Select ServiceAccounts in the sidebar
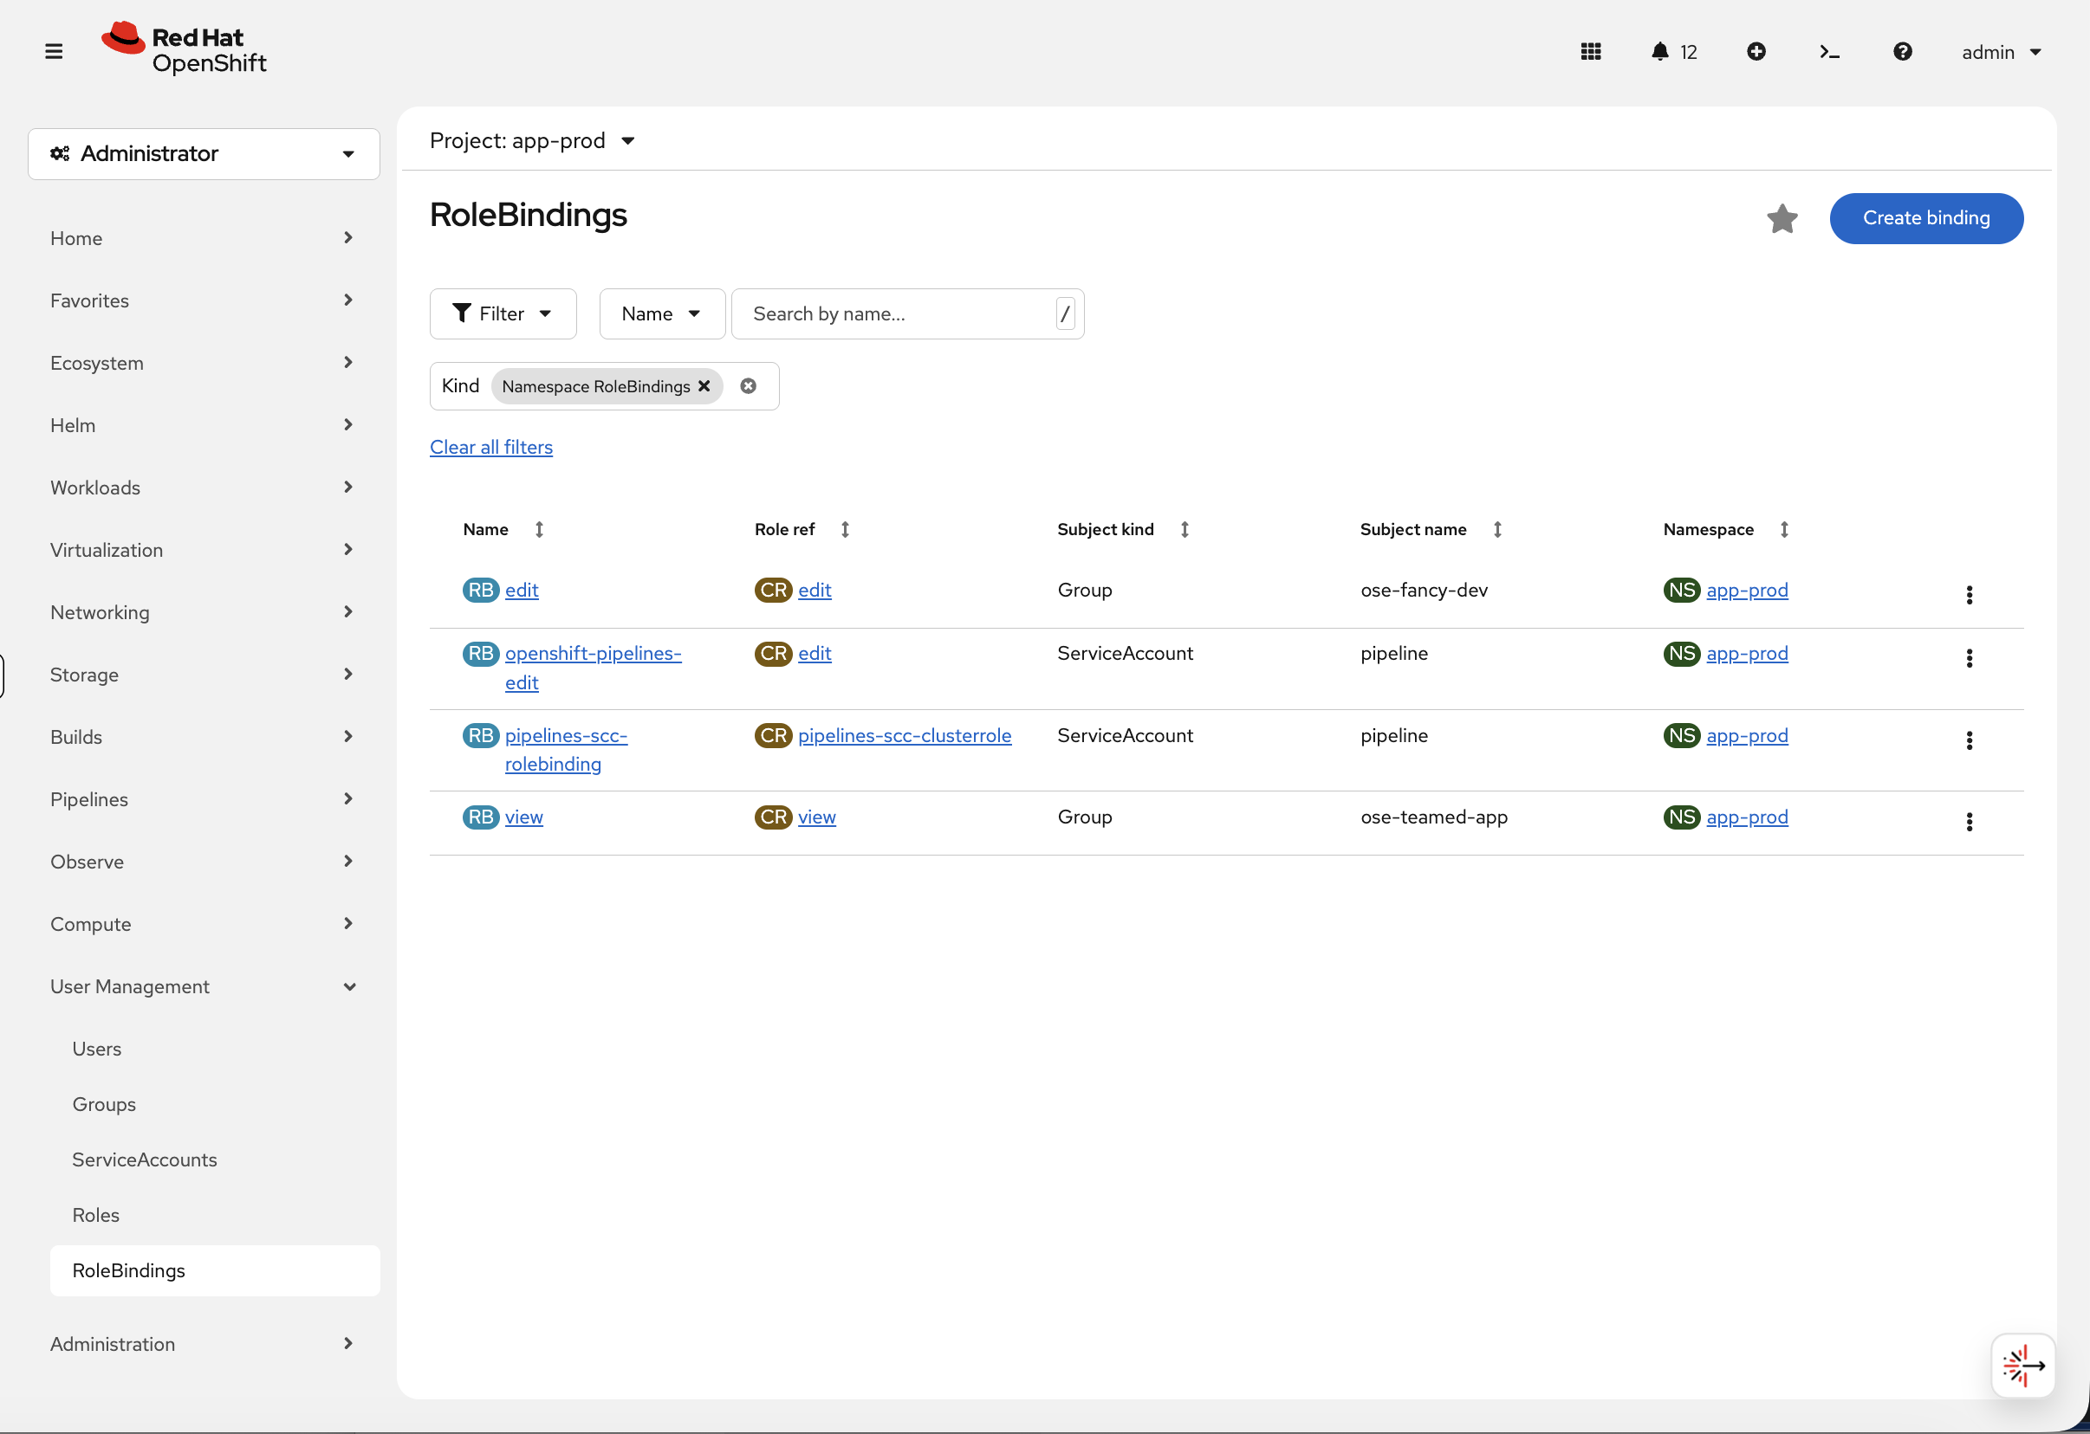2090x1434 pixels. pos(144,1159)
